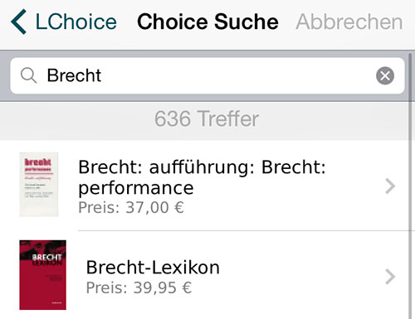The image size is (415, 319).
Task: Tap the price Preis: 37,00 €
Action: [x=131, y=207]
